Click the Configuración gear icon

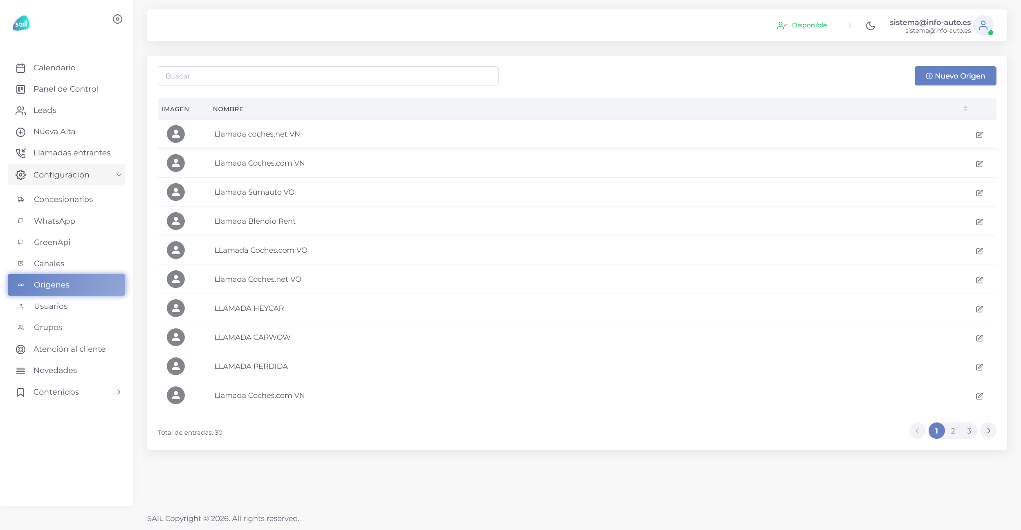tap(21, 175)
